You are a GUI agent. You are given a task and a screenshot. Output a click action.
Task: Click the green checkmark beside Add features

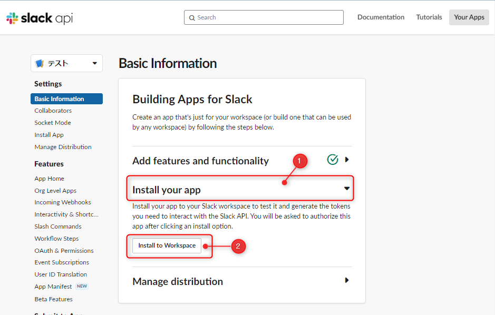(333, 159)
